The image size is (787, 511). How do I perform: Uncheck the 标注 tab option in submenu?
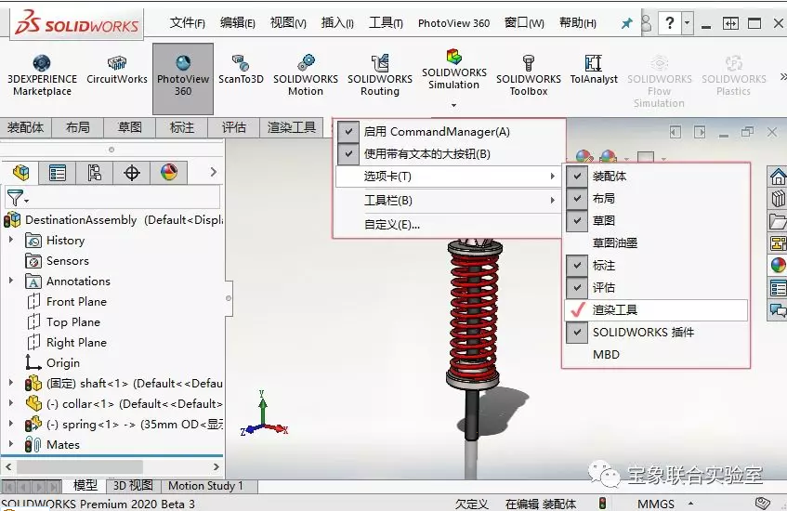pos(656,265)
